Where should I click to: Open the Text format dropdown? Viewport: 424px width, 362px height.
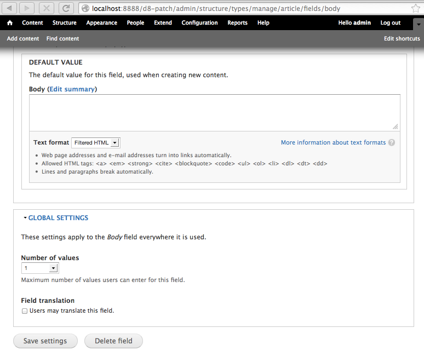(96, 143)
